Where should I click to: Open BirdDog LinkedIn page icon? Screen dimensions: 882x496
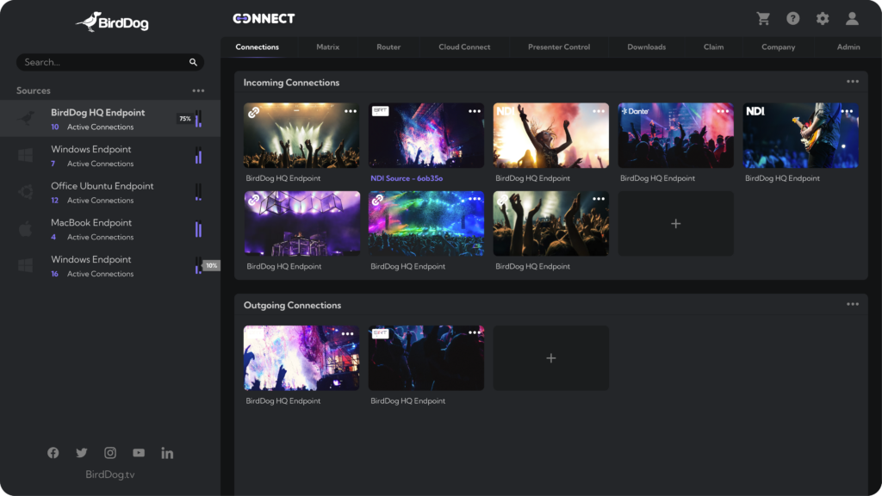tap(167, 453)
